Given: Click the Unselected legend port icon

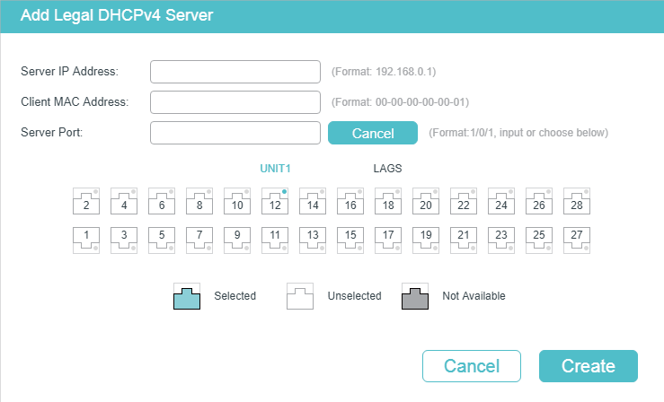Looking at the screenshot, I should click(x=300, y=296).
